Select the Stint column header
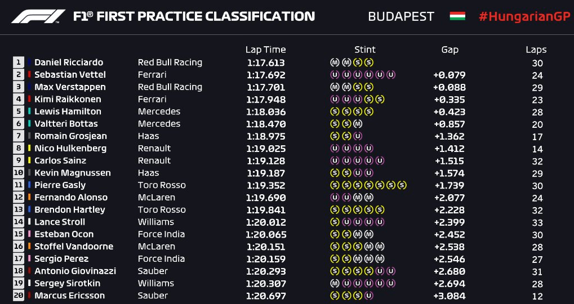This screenshot has width=574, height=304. click(x=364, y=50)
